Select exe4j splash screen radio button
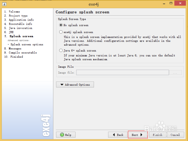188x141 pixels. [61, 32]
